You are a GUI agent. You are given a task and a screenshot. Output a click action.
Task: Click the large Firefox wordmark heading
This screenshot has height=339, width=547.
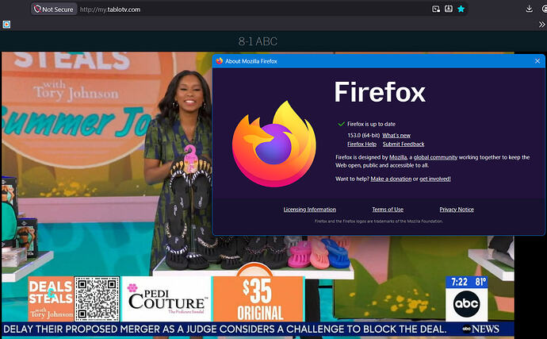point(380,92)
